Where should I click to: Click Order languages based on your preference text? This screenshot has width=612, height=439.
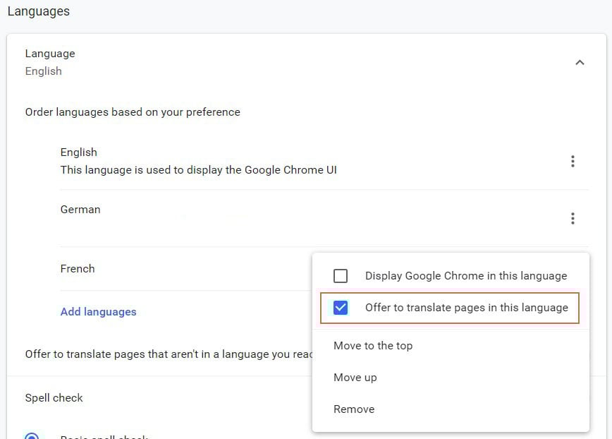pyautogui.click(x=131, y=112)
